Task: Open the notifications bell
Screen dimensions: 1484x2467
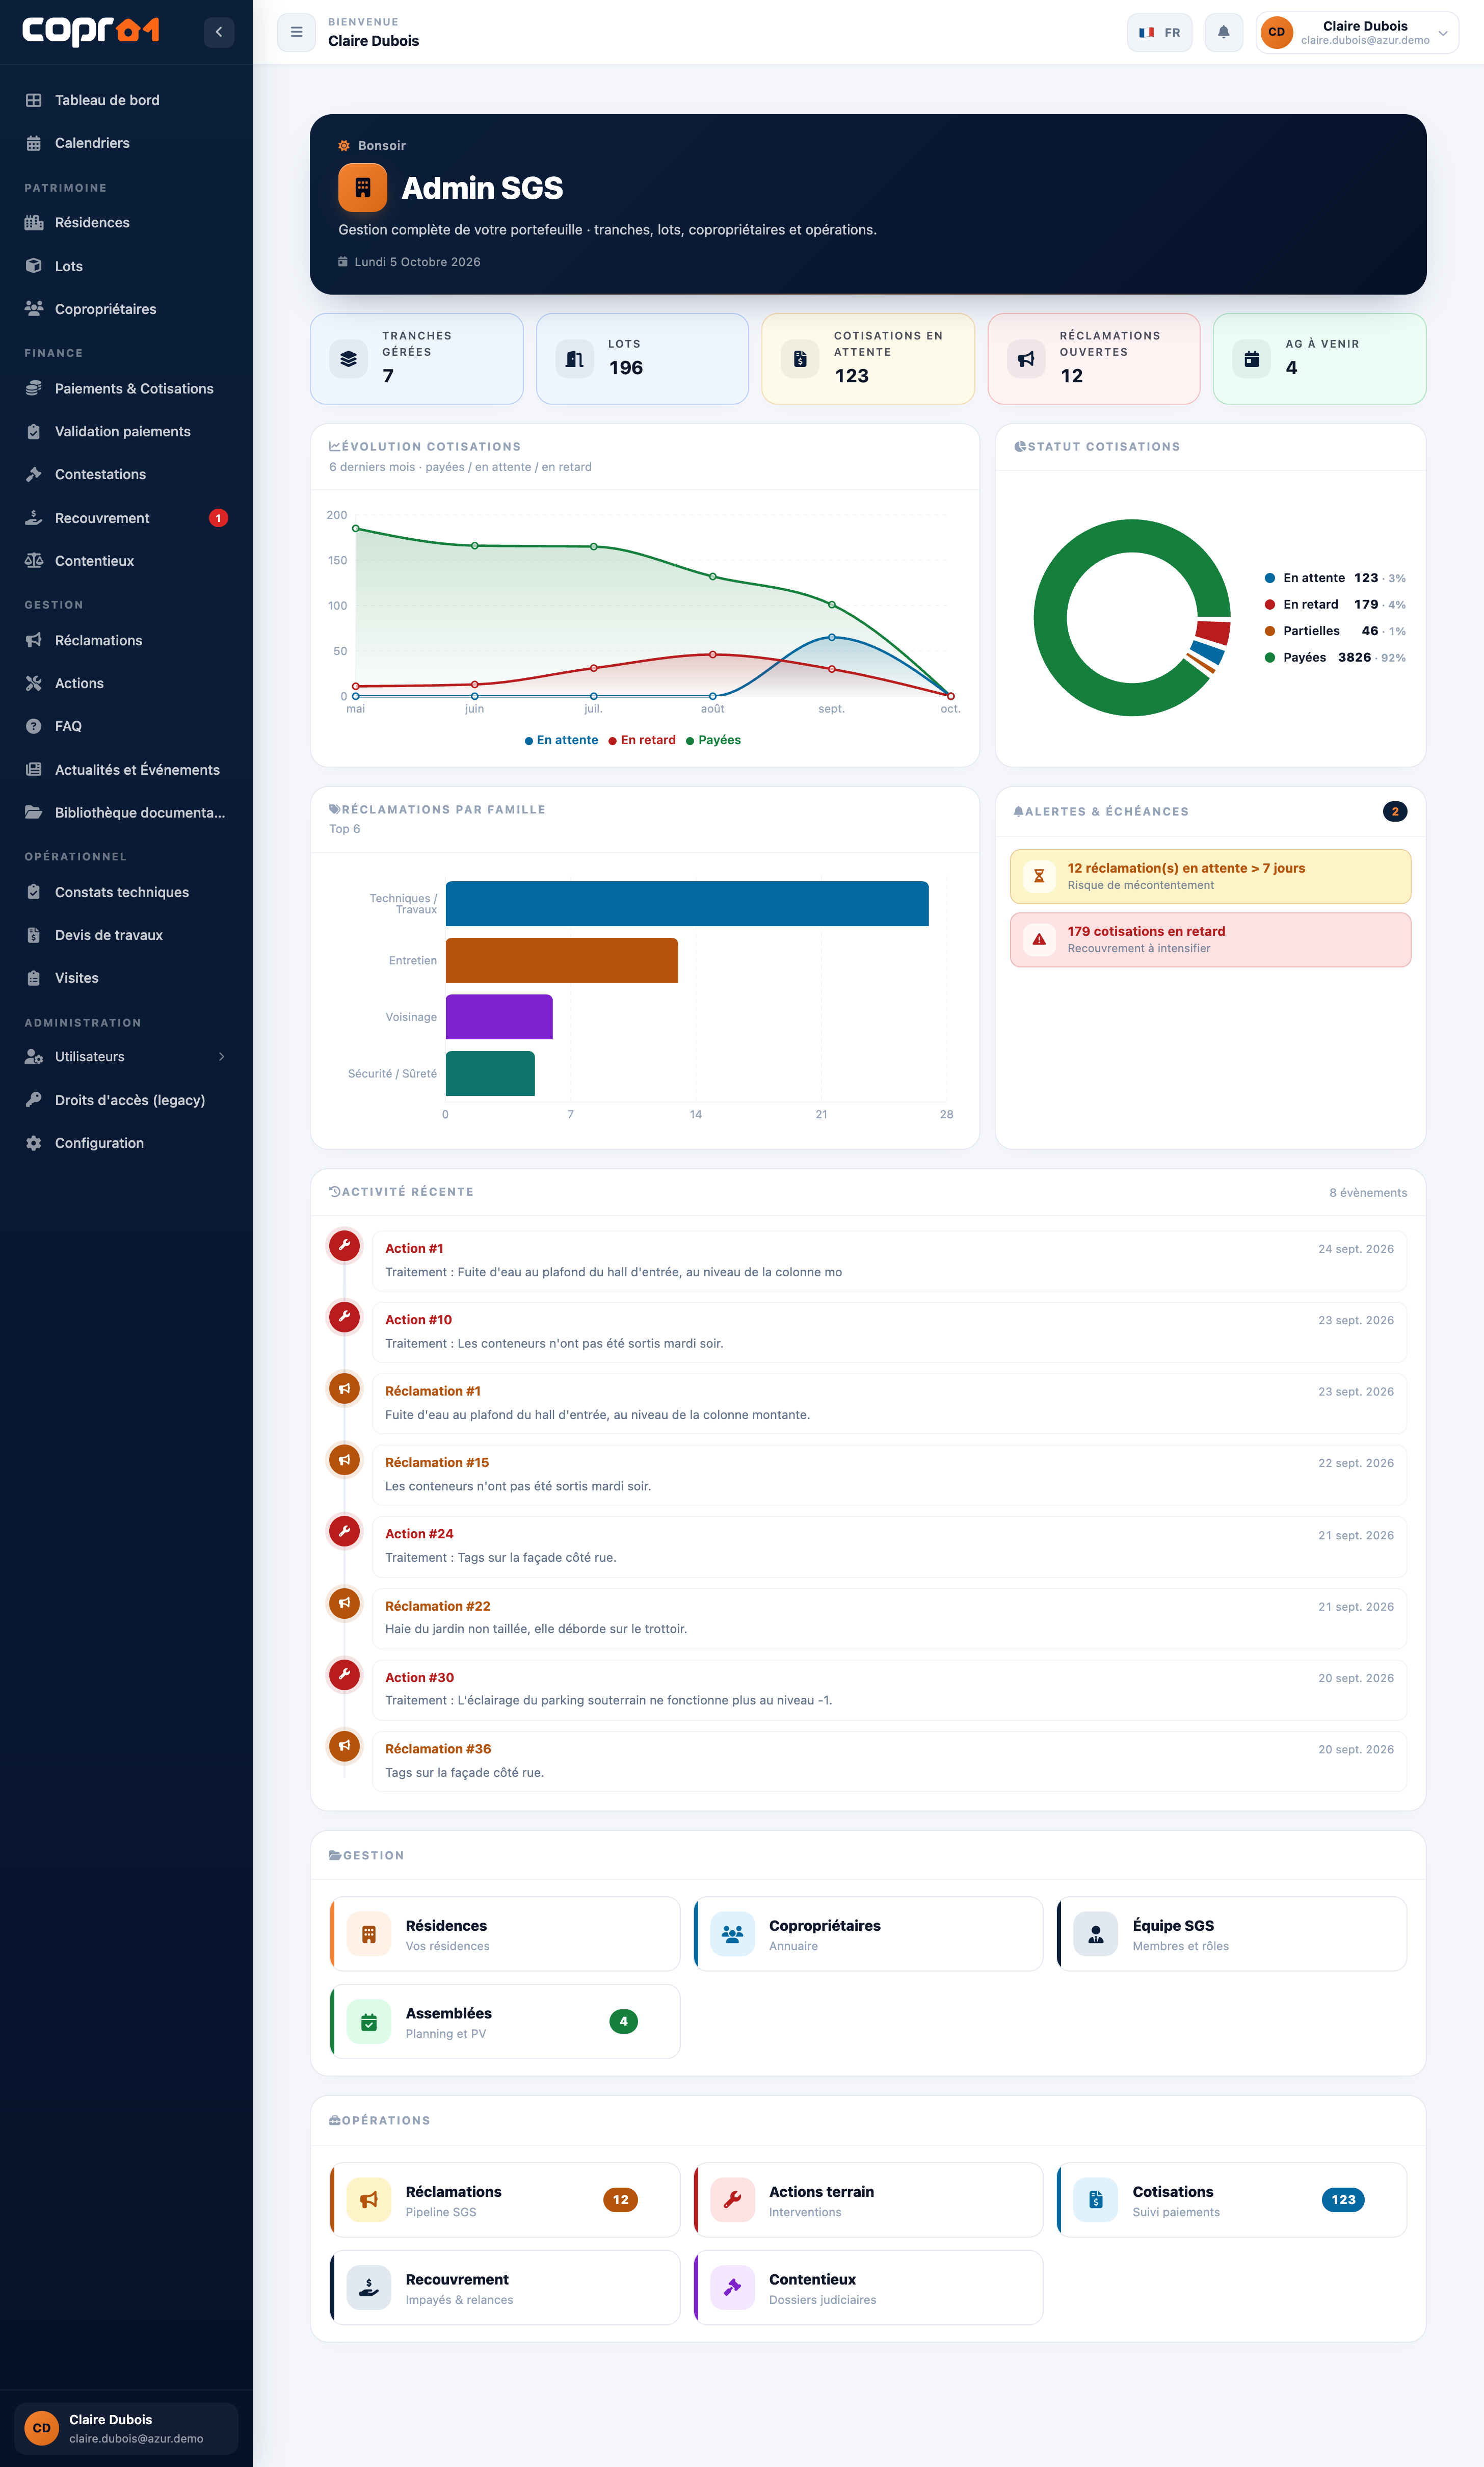Action: tap(1223, 32)
